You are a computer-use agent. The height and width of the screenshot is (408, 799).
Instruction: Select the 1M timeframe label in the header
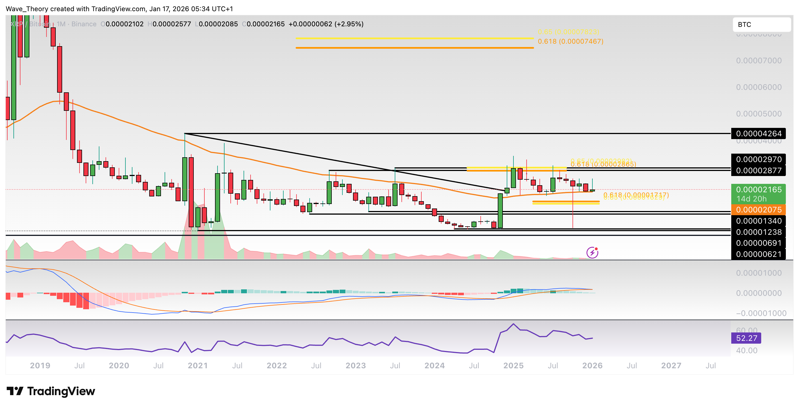click(61, 24)
